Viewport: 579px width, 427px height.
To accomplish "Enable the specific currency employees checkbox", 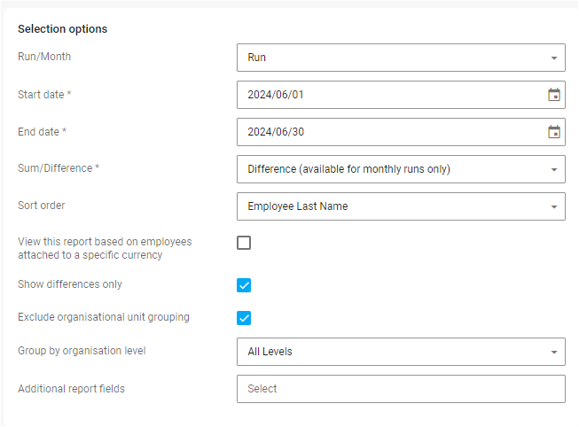I will 244,243.
